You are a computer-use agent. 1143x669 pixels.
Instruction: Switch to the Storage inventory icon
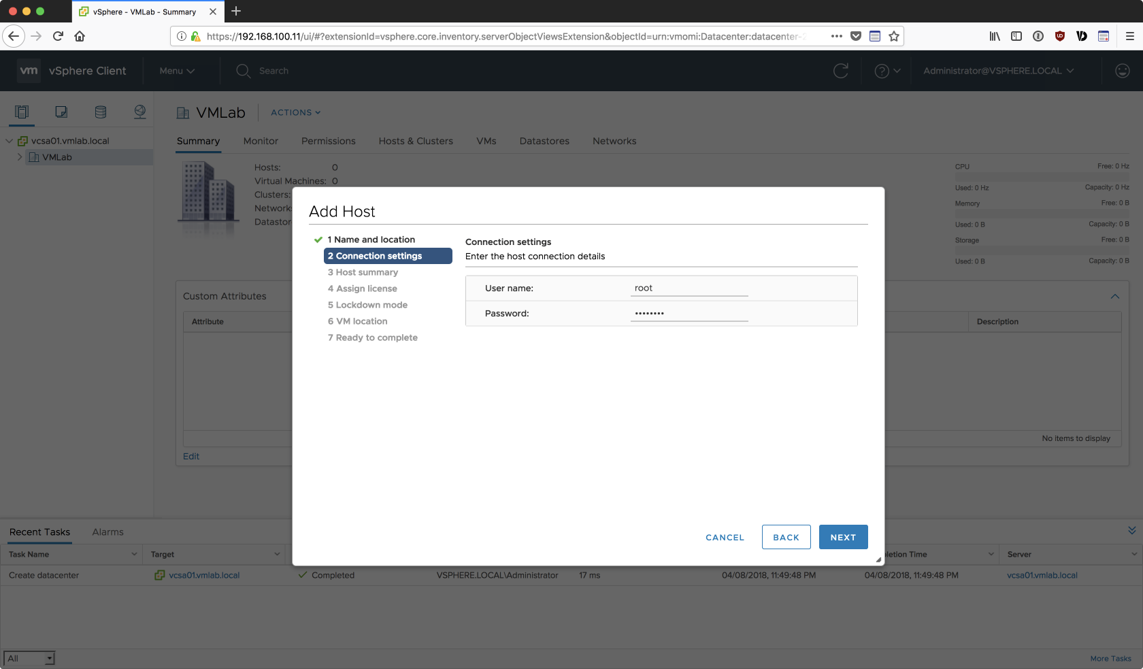pos(101,112)
